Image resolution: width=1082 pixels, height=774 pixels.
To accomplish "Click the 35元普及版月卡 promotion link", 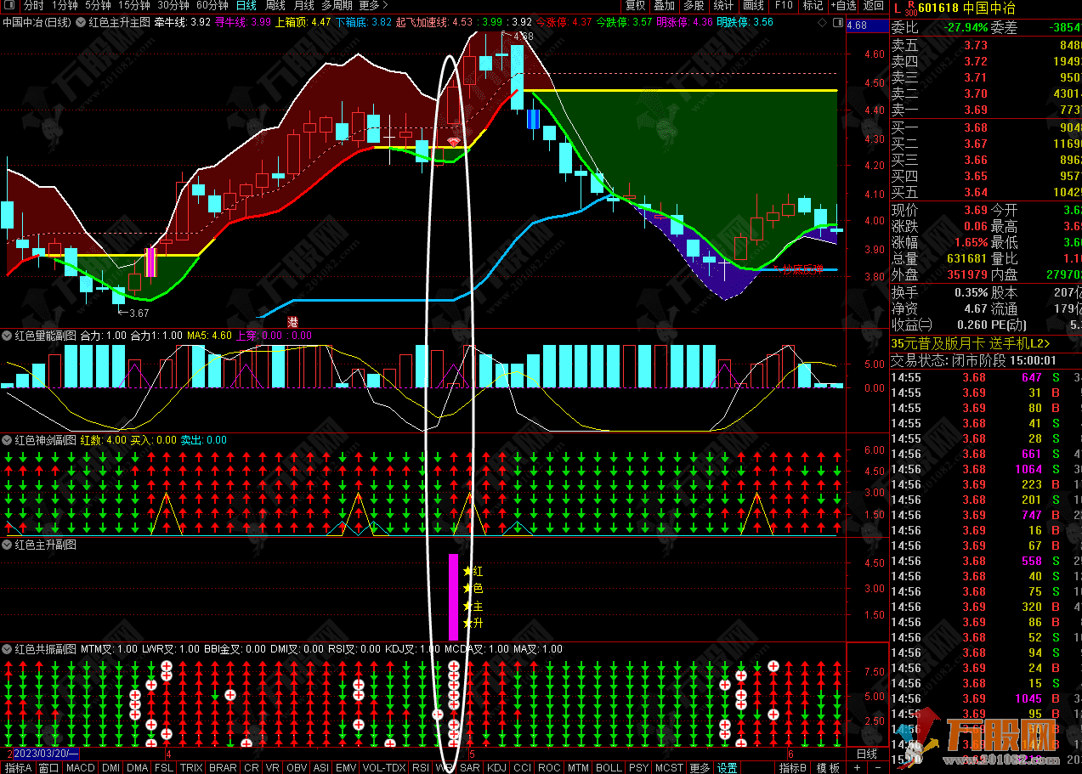I will click(970, 343).
